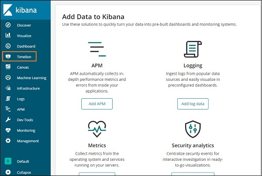Open the Dashboard gauge icon

(x=8, y=46)
